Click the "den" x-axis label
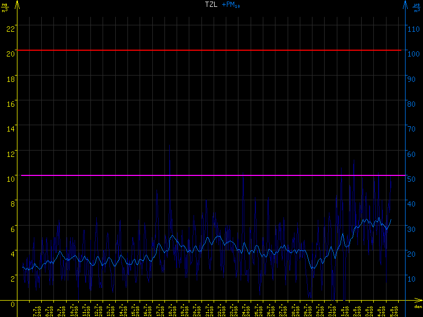Image resolution: width=423 pixels, height=317 pixels. coord(417,307)
